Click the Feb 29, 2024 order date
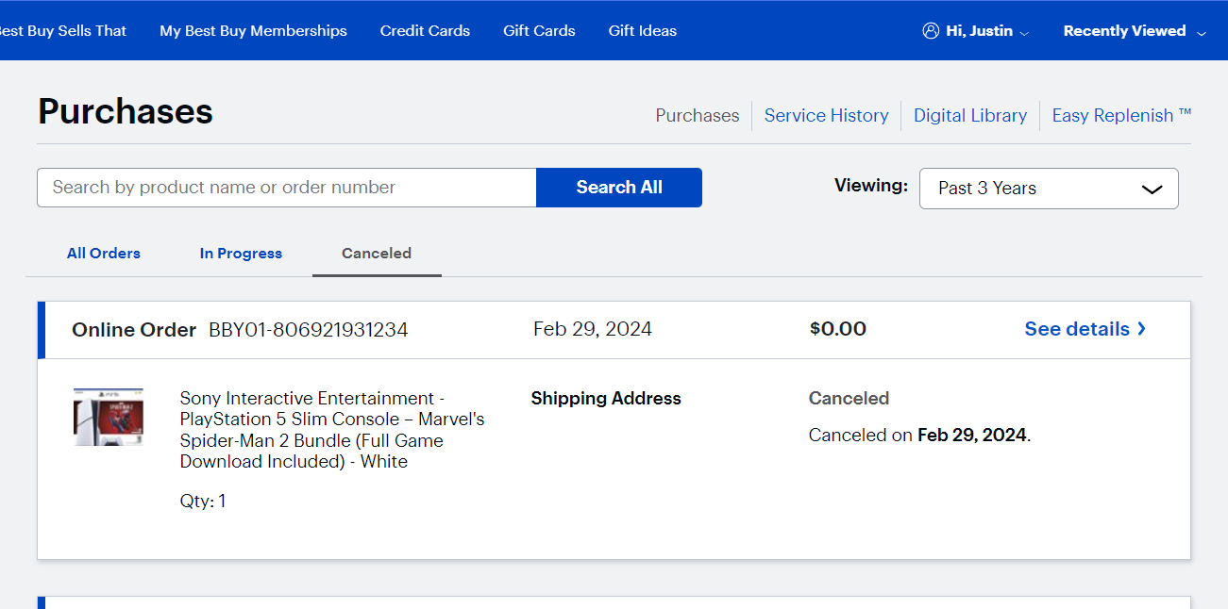Viewport: 1228px width, 609px height. (x=593, y=329)
